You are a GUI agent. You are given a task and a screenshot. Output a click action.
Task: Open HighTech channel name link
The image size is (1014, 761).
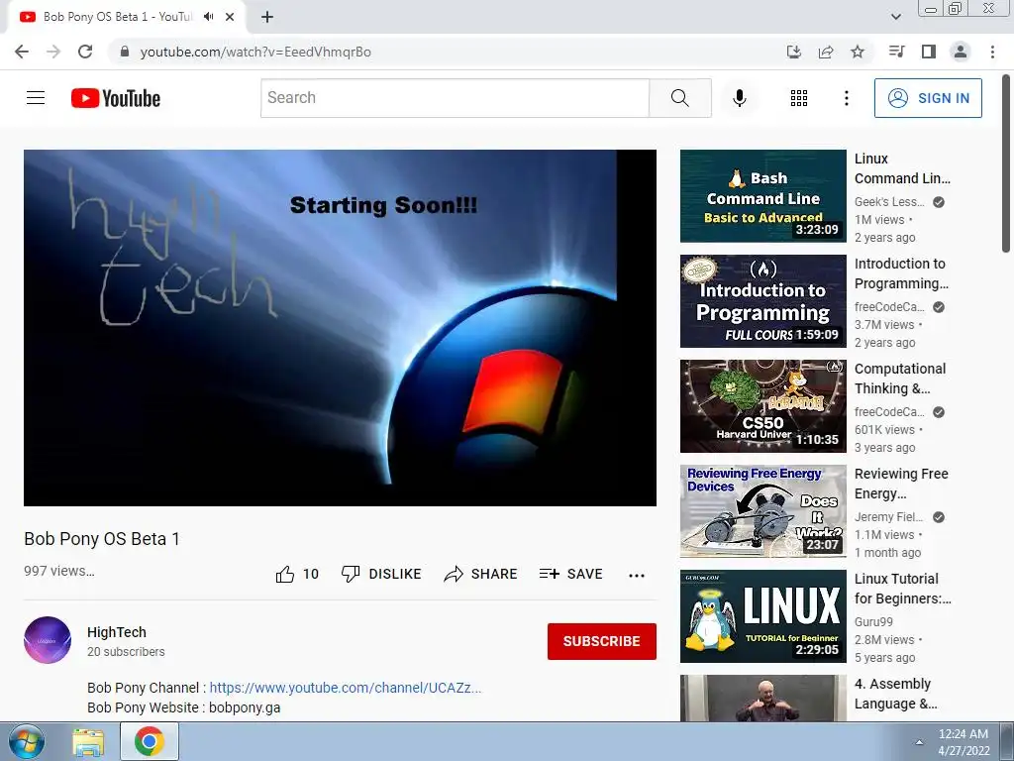117,632
